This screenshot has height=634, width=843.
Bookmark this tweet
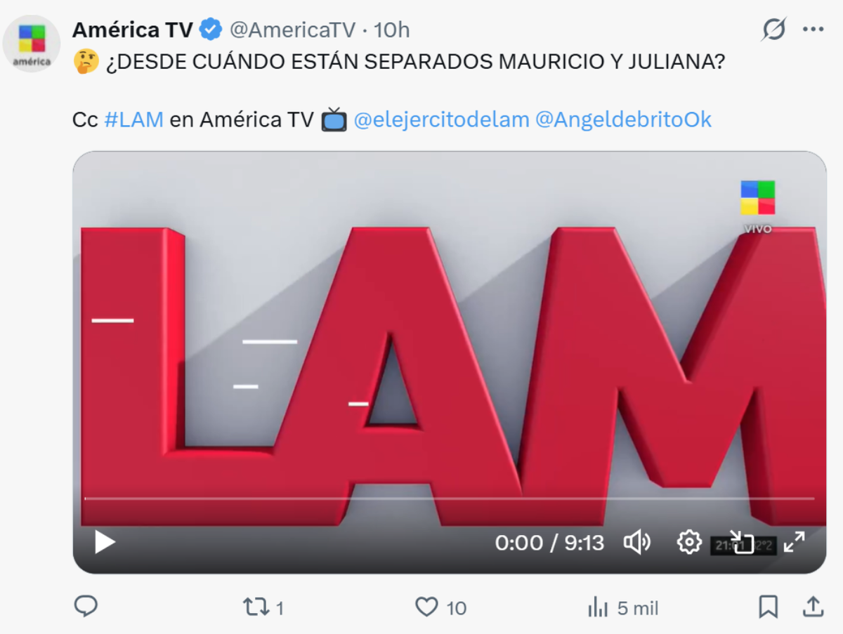pos(769,607)
